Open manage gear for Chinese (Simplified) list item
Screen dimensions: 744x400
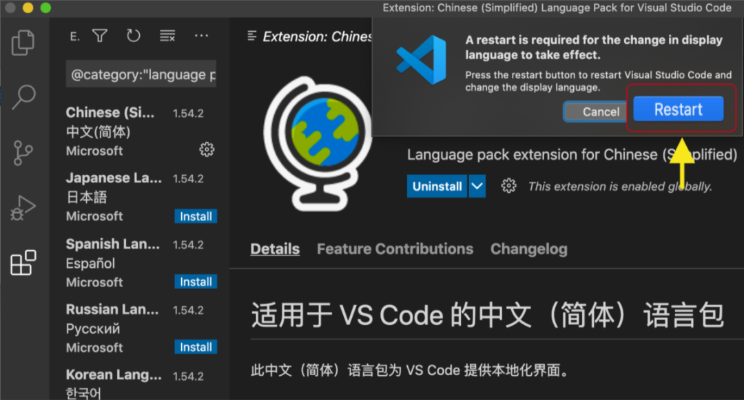(207, 150)
